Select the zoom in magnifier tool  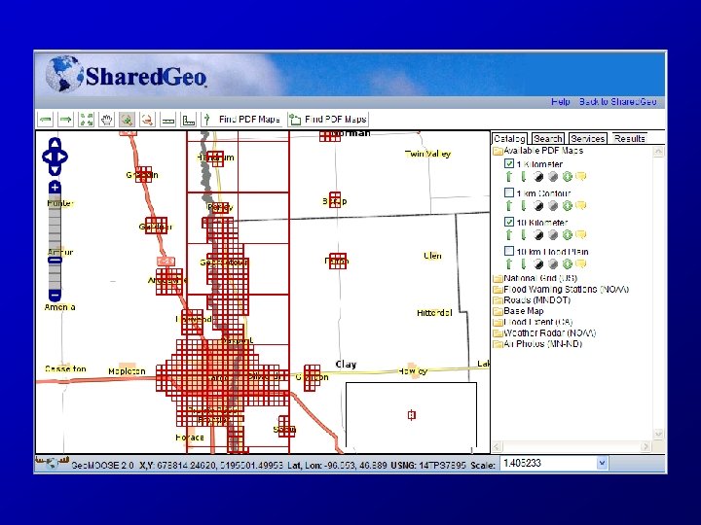coord(127,120)
